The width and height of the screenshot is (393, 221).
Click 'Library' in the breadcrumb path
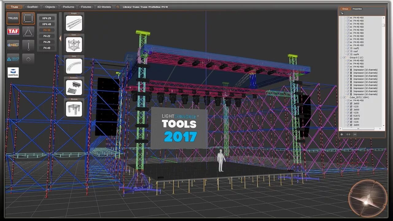click(126, 7)
